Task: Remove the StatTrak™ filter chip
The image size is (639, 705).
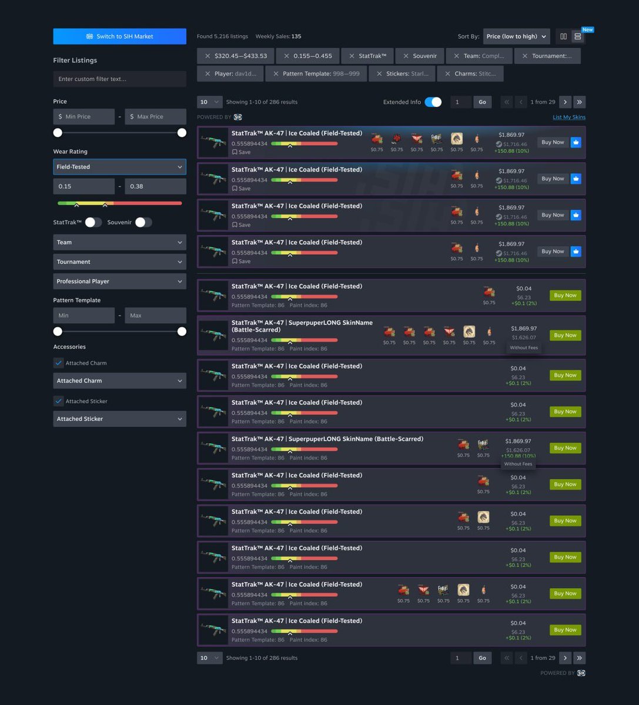Action: (352, 56)
